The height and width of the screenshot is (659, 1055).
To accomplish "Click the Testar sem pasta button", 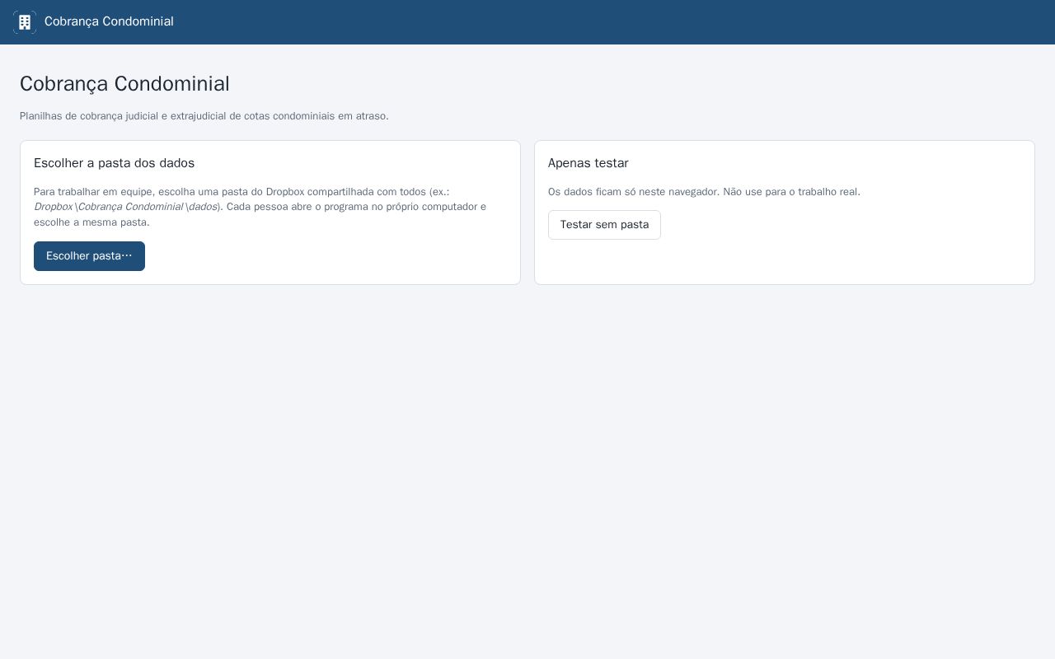I will [604, 225].
